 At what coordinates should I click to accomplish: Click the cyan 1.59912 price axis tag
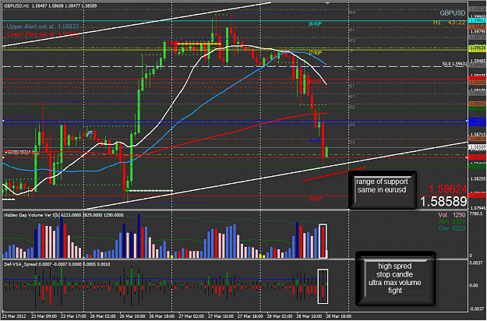(x=478, y=21)
